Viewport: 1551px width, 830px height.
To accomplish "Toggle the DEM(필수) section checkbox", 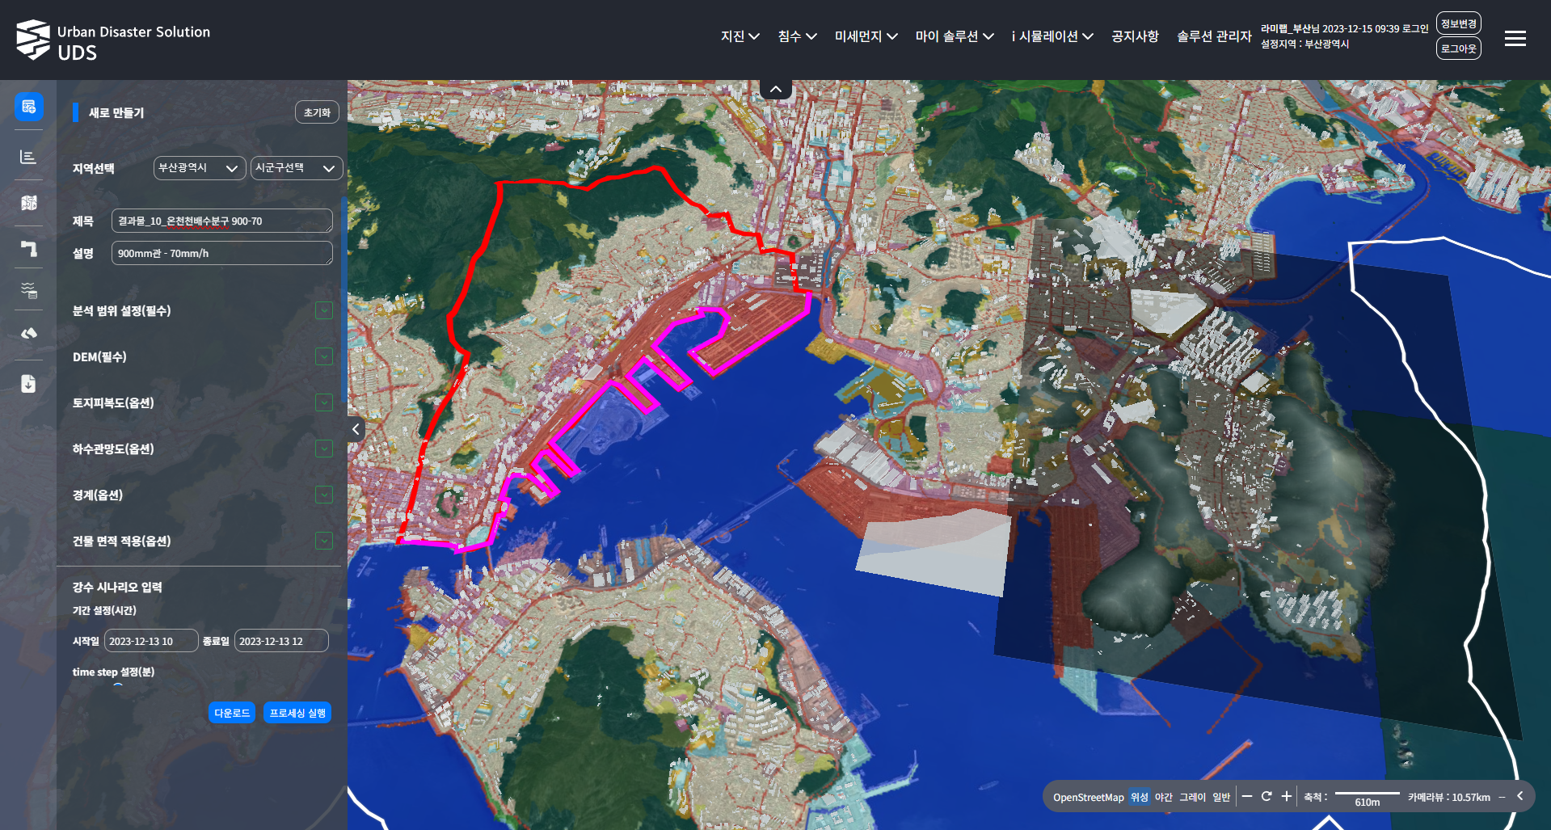I will [x=324, y=357].
